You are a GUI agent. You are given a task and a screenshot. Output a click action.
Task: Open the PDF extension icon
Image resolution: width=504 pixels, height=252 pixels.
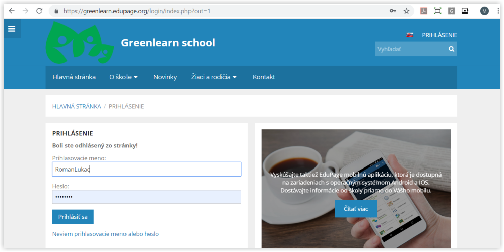[424, 11]
